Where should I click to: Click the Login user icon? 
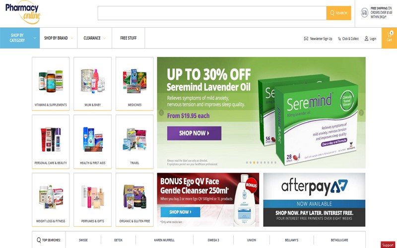tap(366, 39)
